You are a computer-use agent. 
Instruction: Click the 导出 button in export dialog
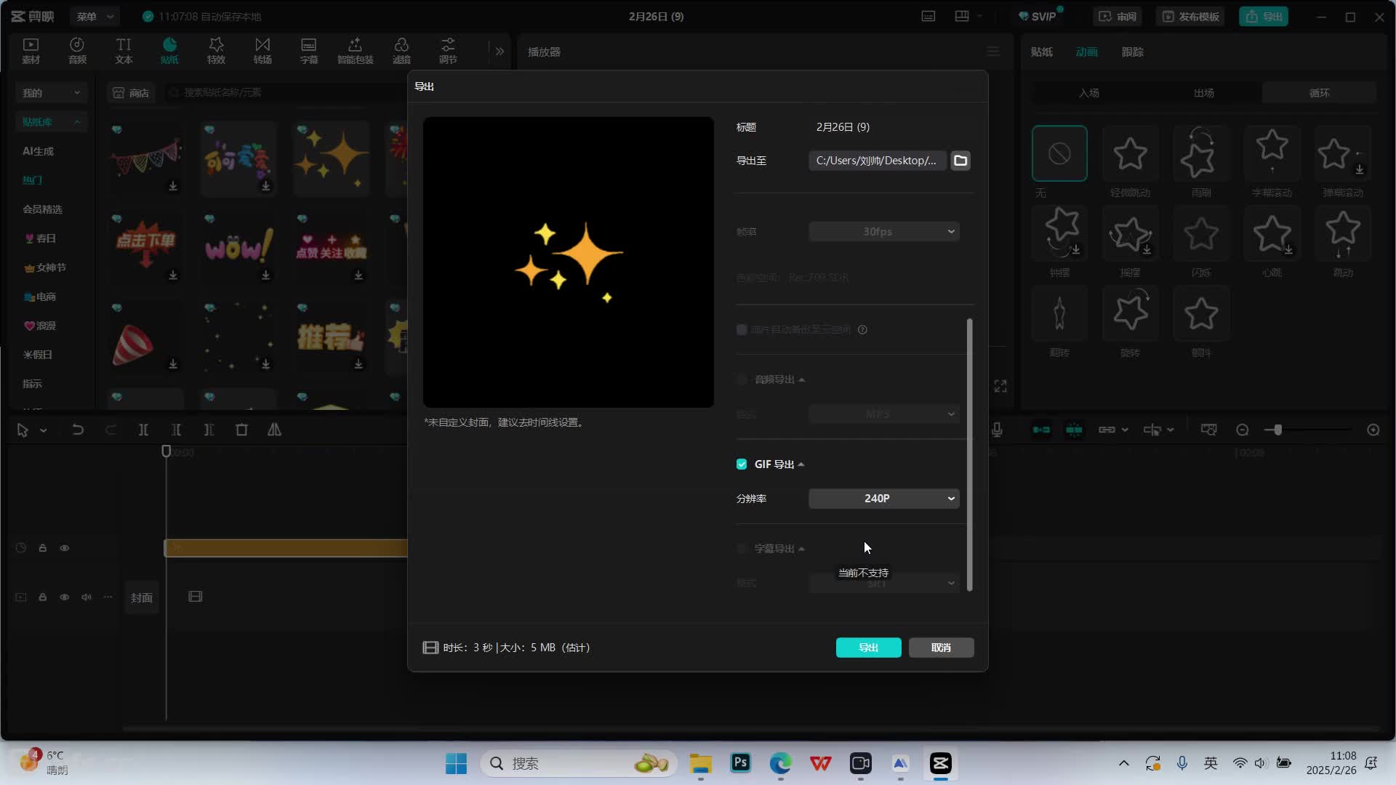[869, 648]
